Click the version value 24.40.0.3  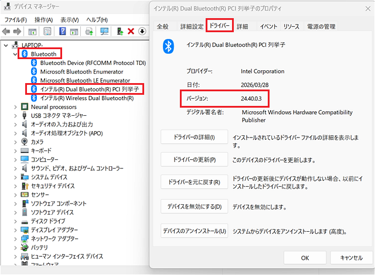(x=251, y=98)
